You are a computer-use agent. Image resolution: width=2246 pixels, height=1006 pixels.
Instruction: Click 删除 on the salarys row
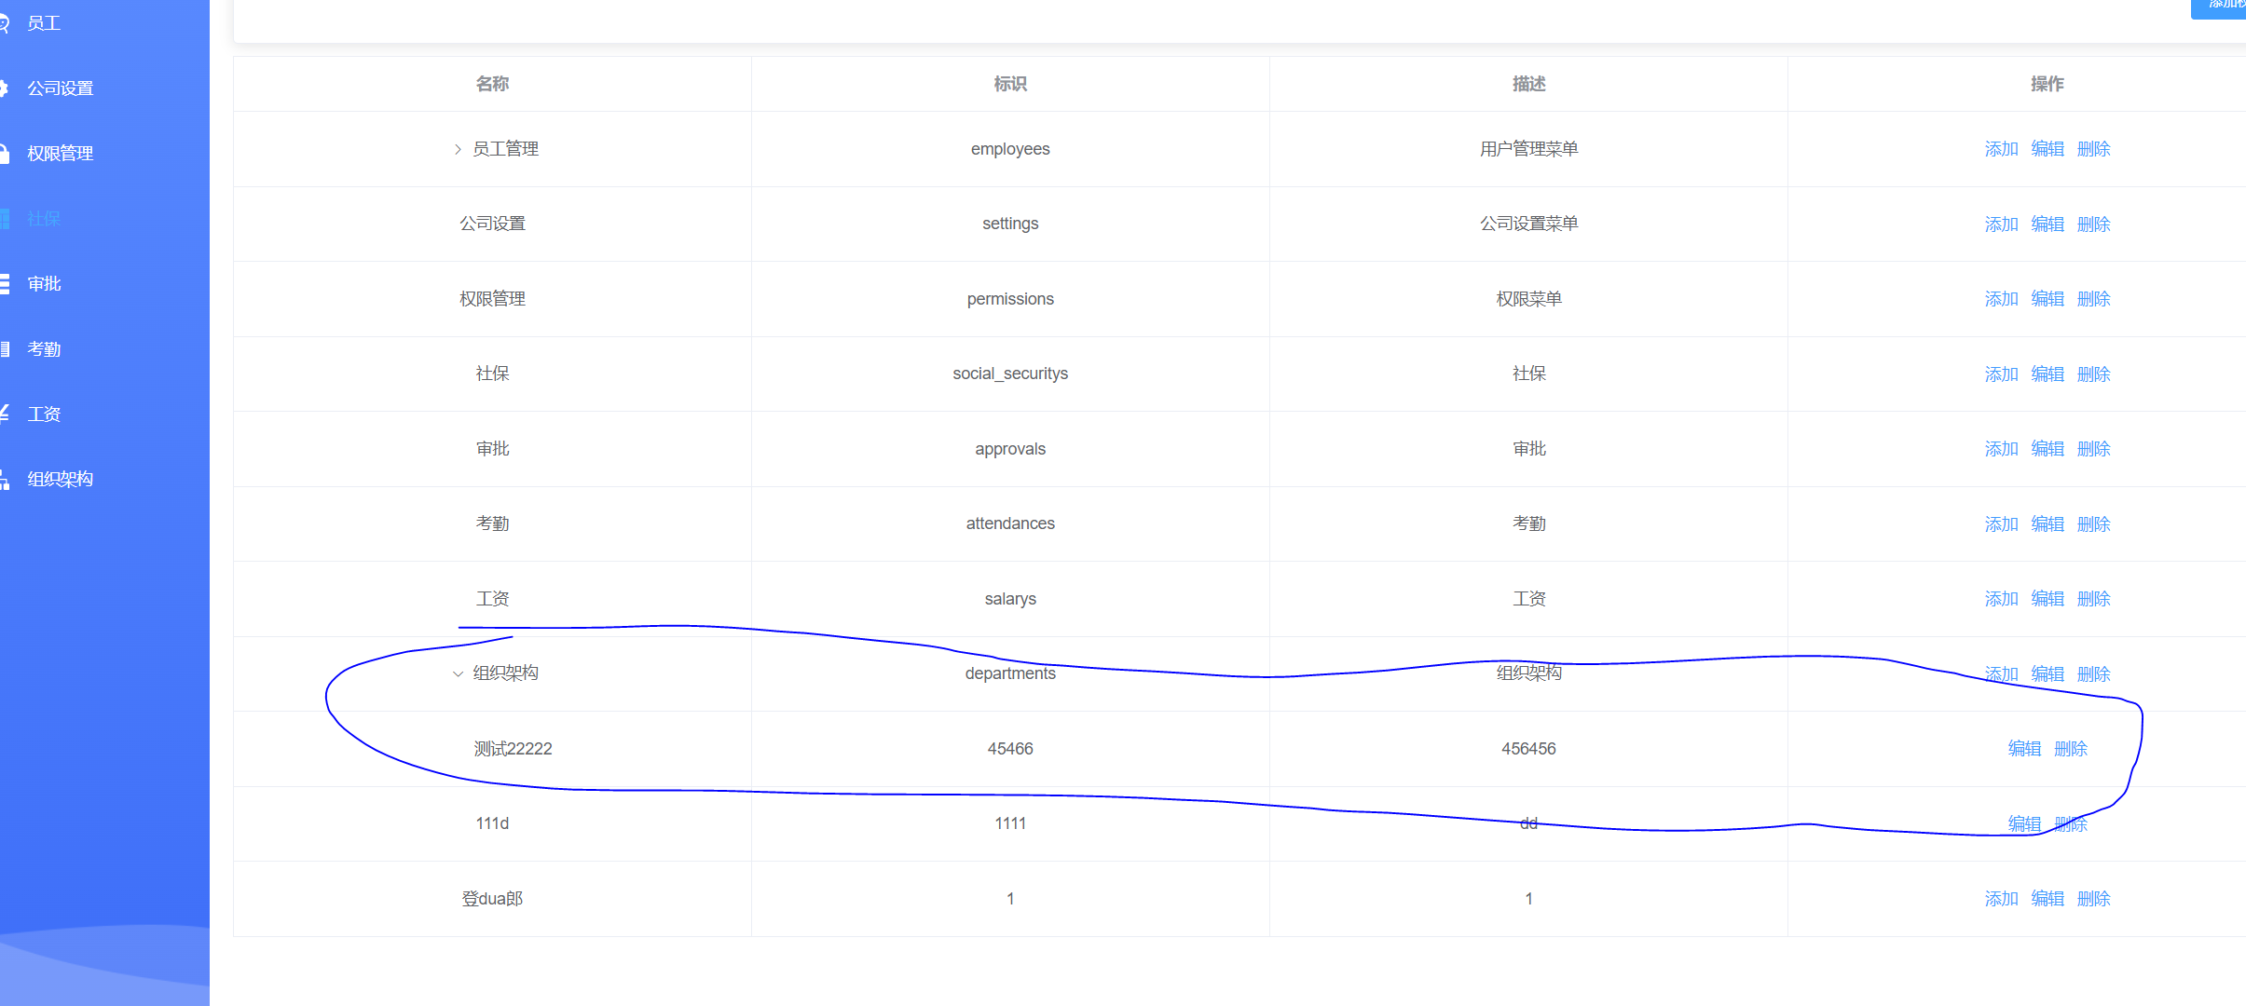[x=2093, y=599]
